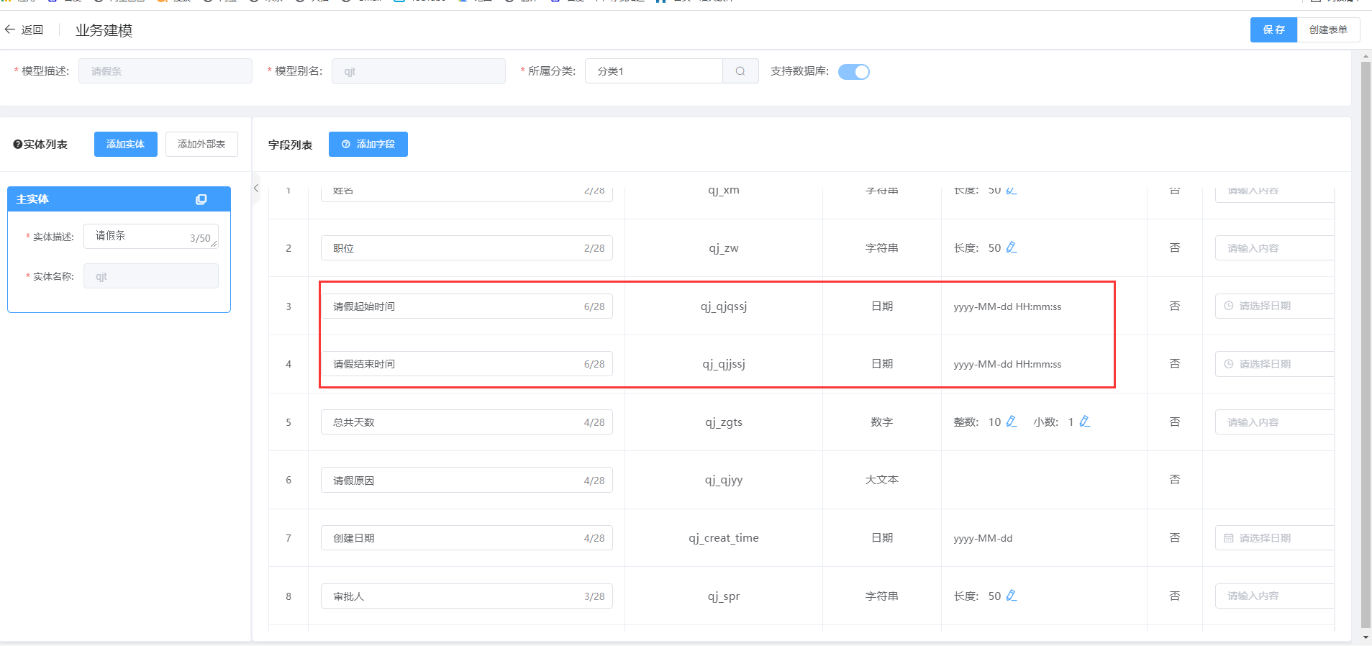Image resolution: width=1372 pixels, height=646 pixels.
Task: Click the 添加外部表 button
Action: [x=201, y=144]
